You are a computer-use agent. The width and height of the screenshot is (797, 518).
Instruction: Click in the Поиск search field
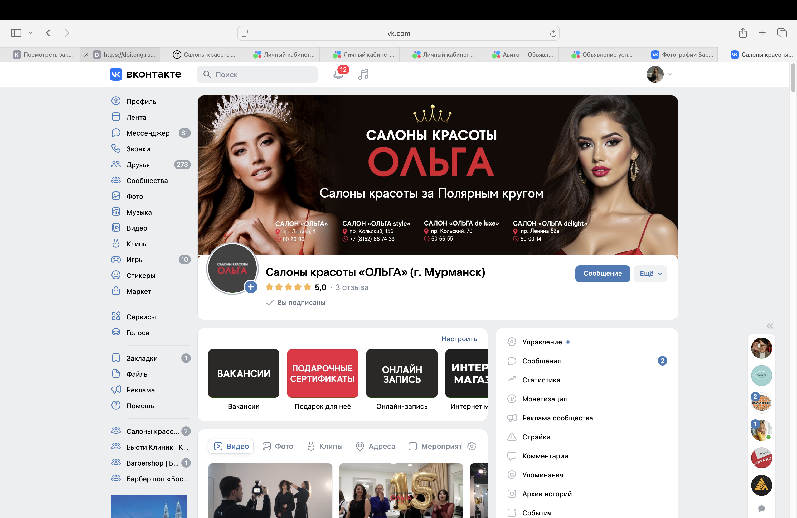pyautogui.click(x=257, y=74)
